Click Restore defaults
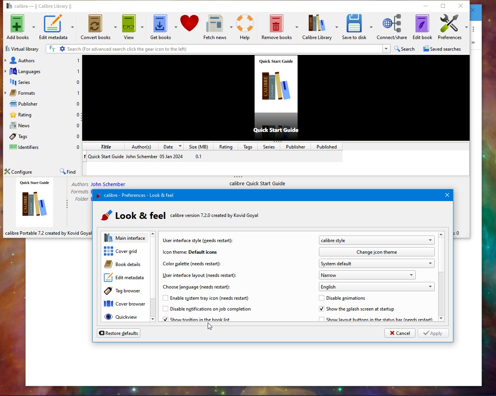The image size is (496, 396). 119,333
